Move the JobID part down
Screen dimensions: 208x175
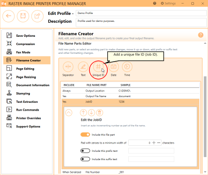[x=92, y=112]
